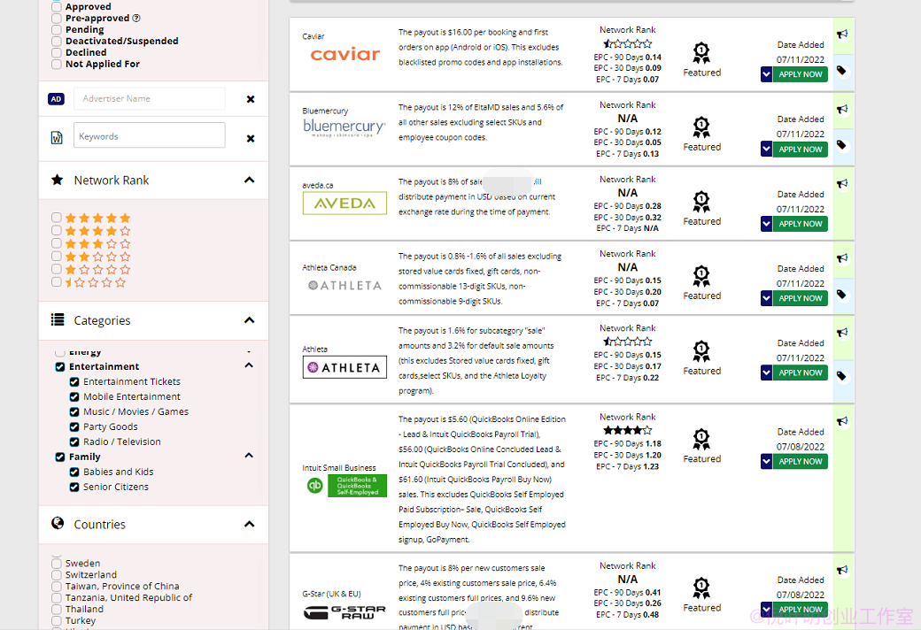Check the Pending status checkbox
The image size is (921, 630).
(x=57, y=30)
